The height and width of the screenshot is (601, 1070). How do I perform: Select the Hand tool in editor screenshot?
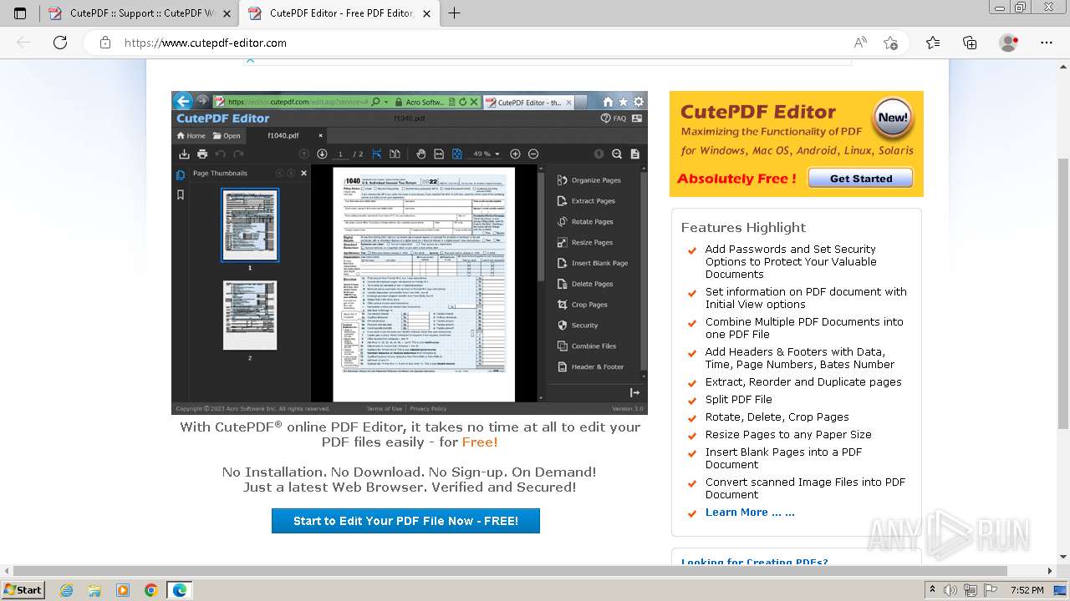pos(420,154)
